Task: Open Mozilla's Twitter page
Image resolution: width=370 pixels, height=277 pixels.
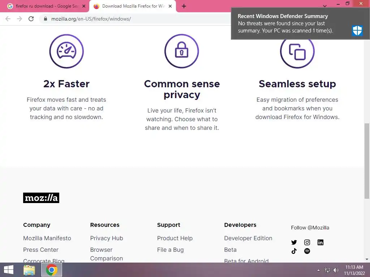Action: [294, 242]
